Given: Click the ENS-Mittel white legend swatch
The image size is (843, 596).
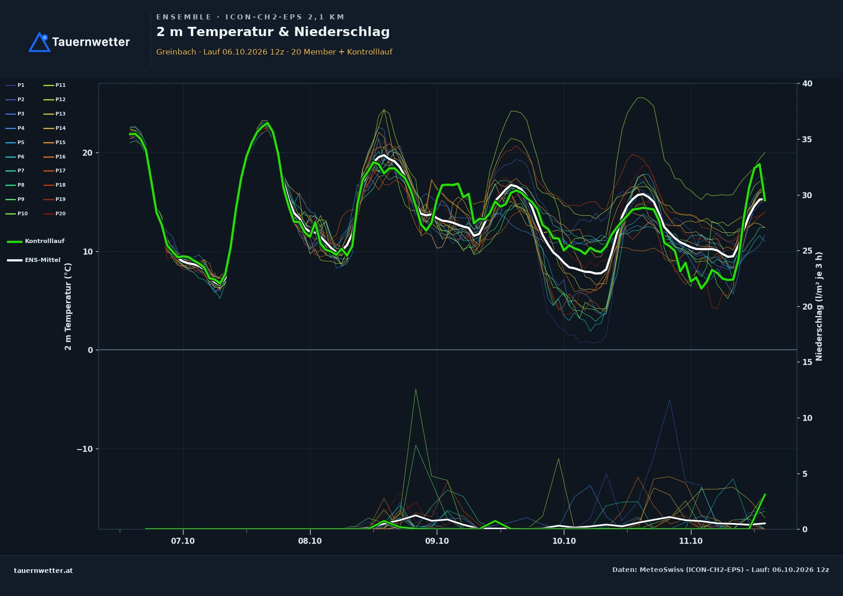Looking at the screenshot, I should coord(15,260).
